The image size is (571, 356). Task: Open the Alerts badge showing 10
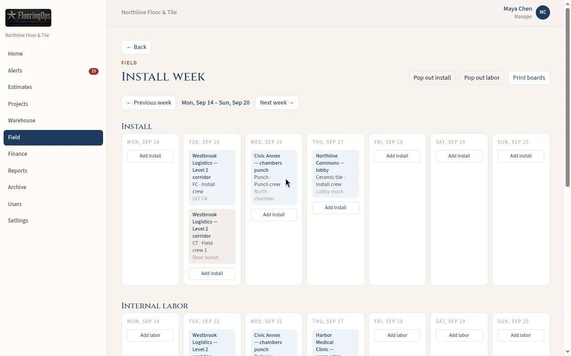(94, 71)
